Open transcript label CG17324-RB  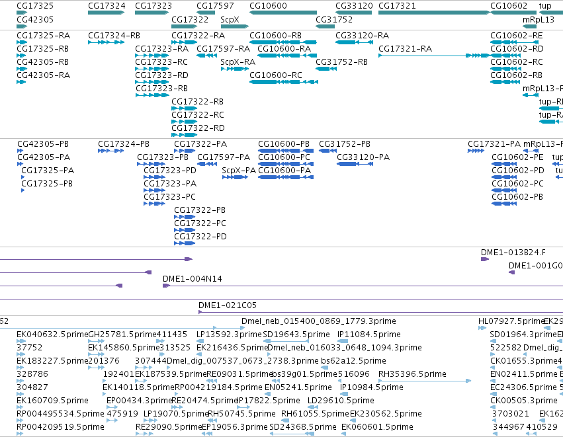[114, 36]
